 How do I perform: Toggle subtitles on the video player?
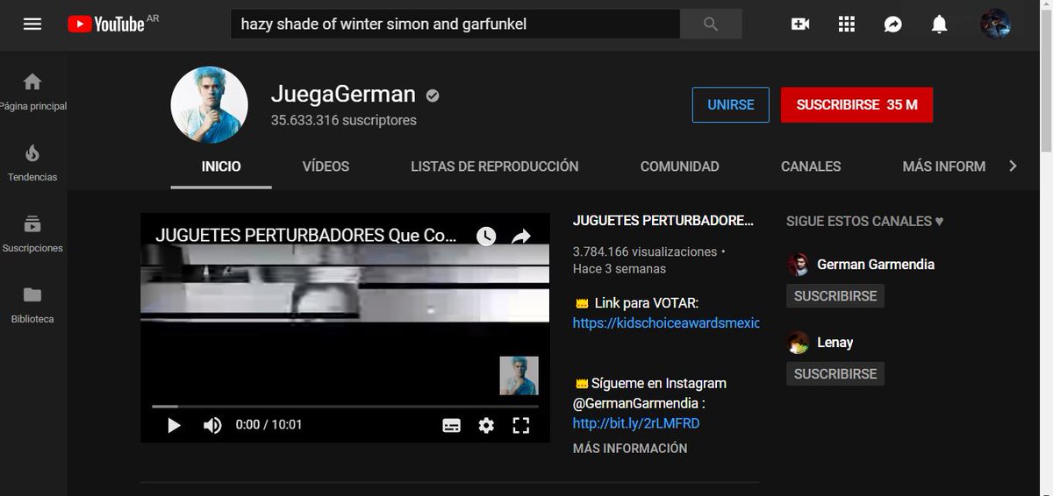click(x=452, y=425)
